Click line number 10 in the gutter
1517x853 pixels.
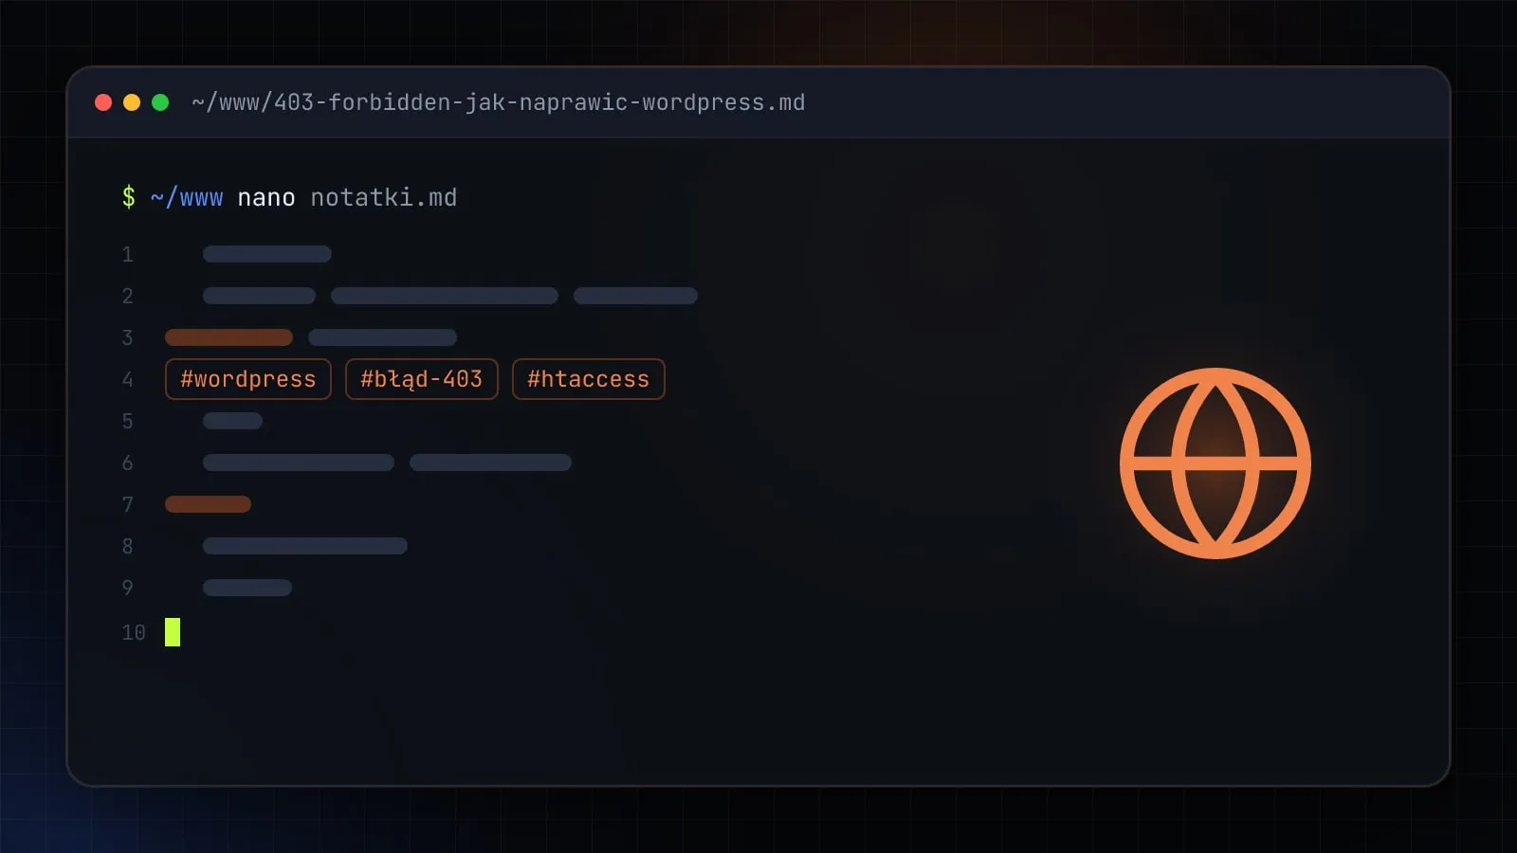pyautogui.click(x=134, y=632)
